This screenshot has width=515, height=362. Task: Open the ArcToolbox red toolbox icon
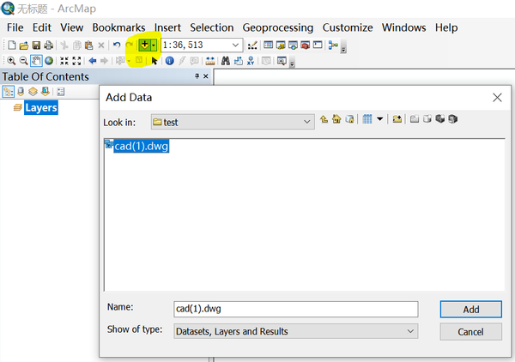305,45
